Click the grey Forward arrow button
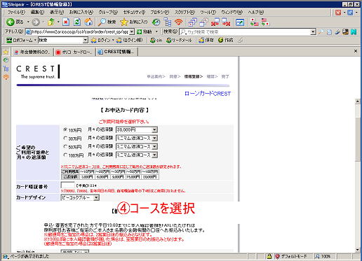Image resolution: width=362 pixels, height=261 pixels. point(36,22)
